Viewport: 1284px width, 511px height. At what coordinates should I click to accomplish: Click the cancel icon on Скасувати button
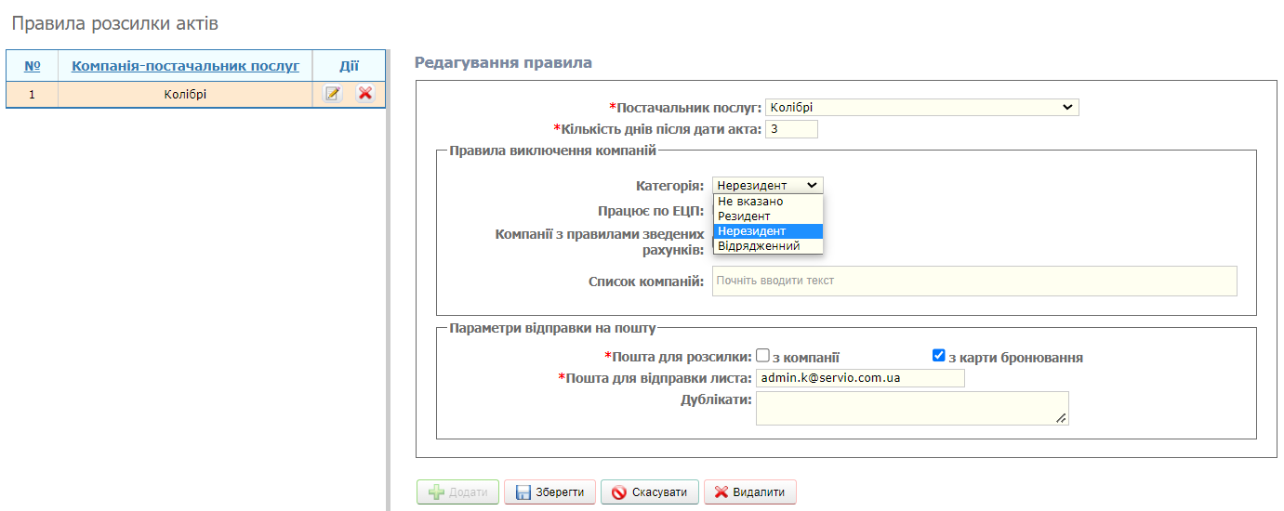[x=618, y=492]
